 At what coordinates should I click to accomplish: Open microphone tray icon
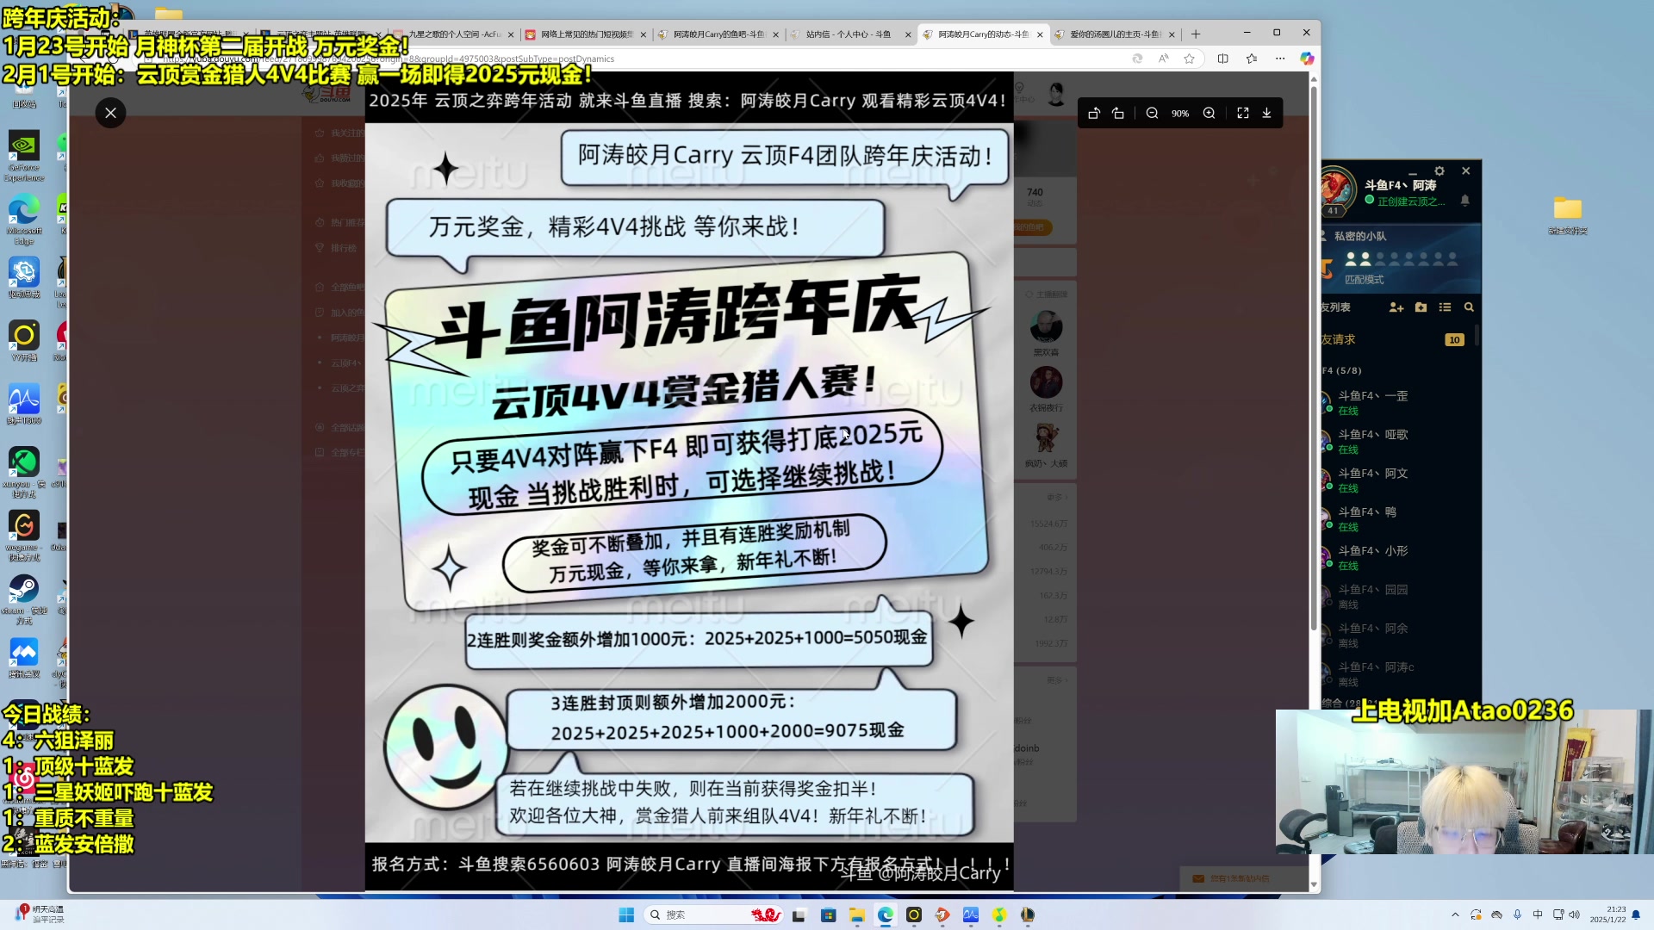point(1517,914)
